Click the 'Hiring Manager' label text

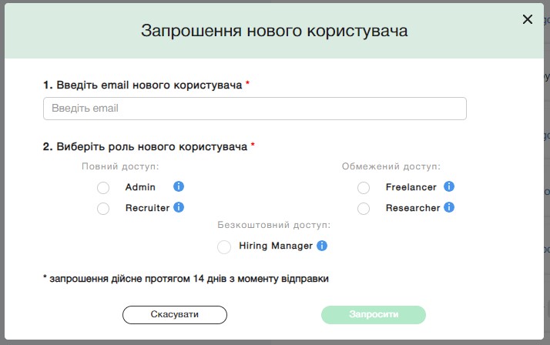276,246
